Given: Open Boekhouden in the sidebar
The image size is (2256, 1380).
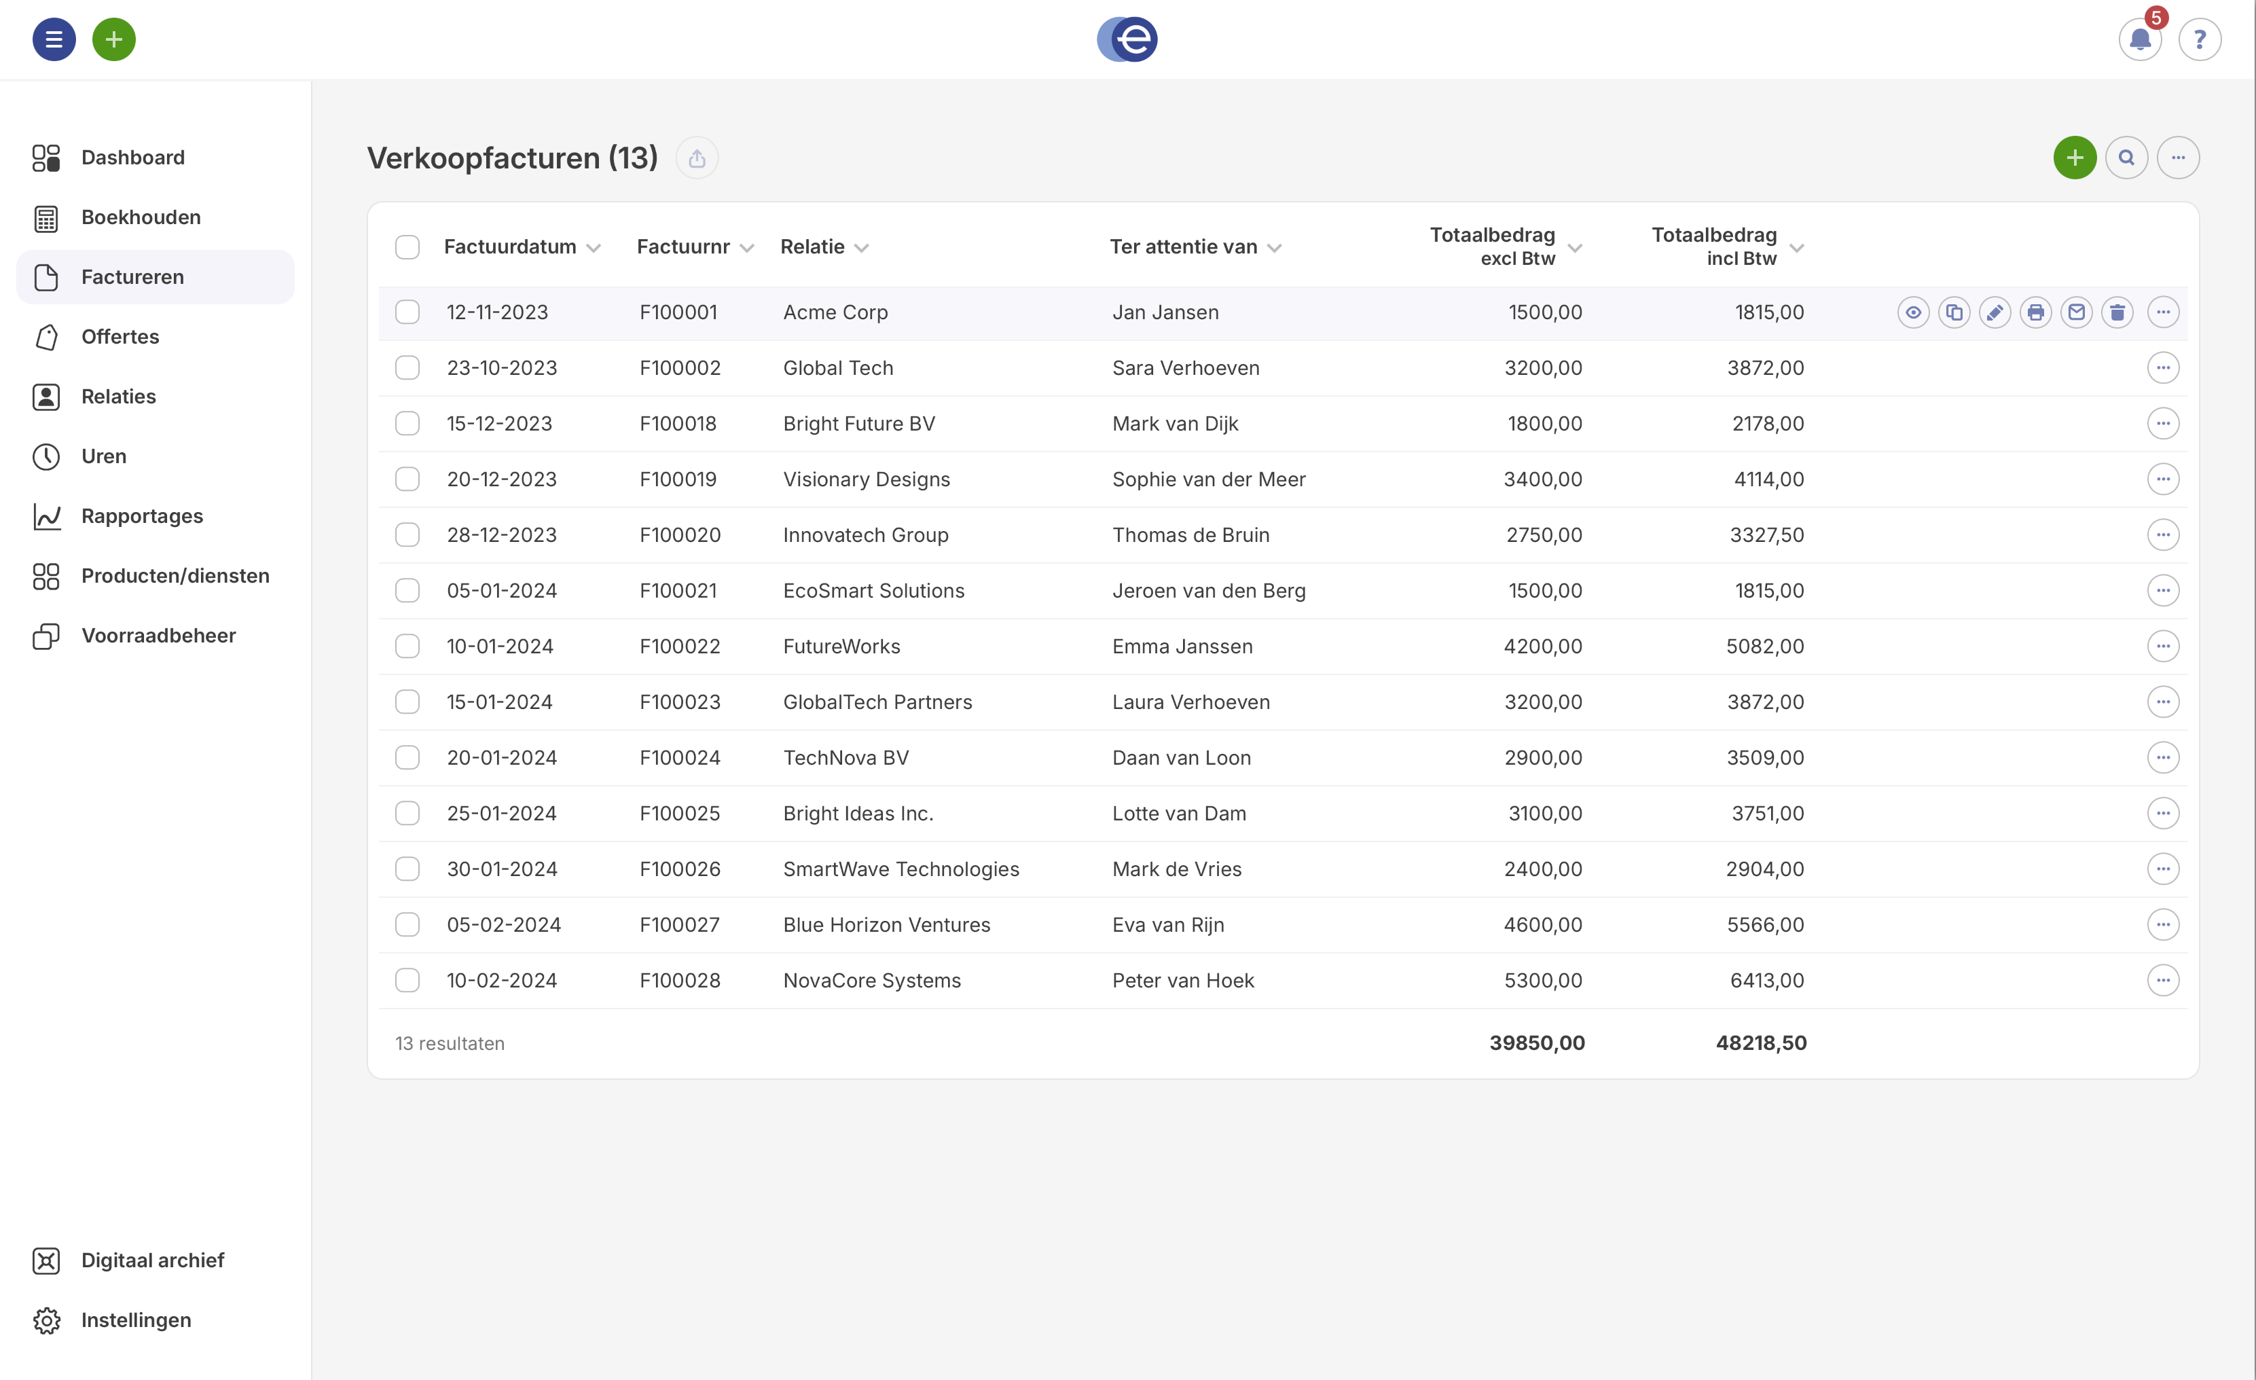Looking at the screenshot, I should coord(156,218).
